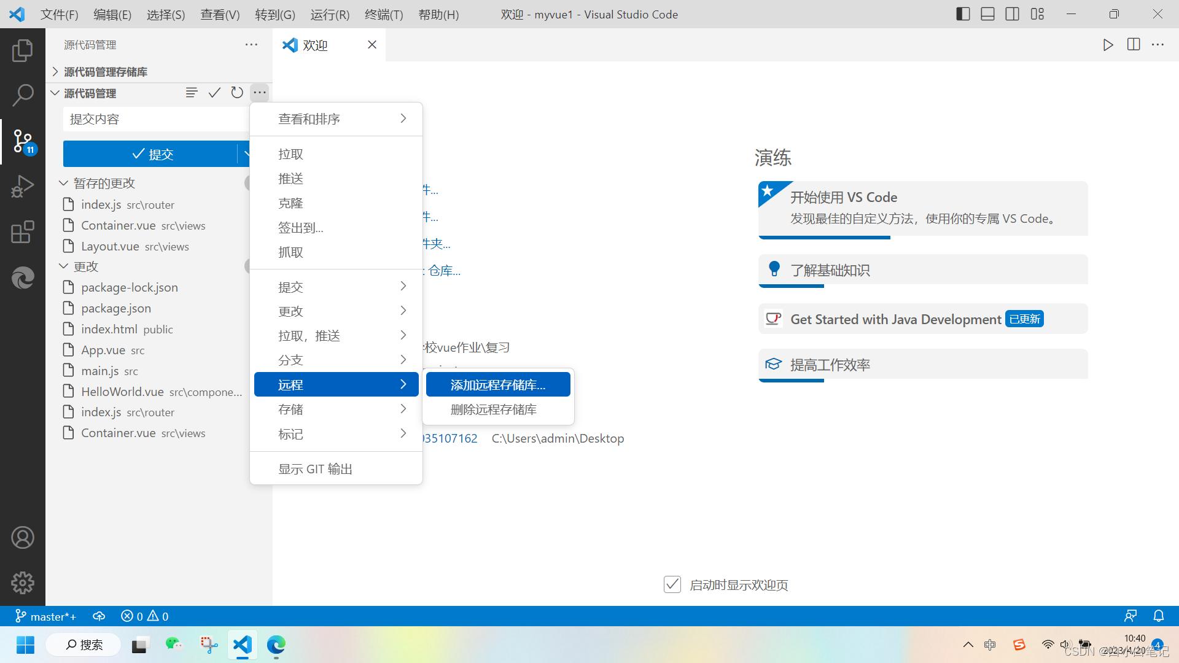Choose Add Remote Repository in submenu

click(498, 385)
